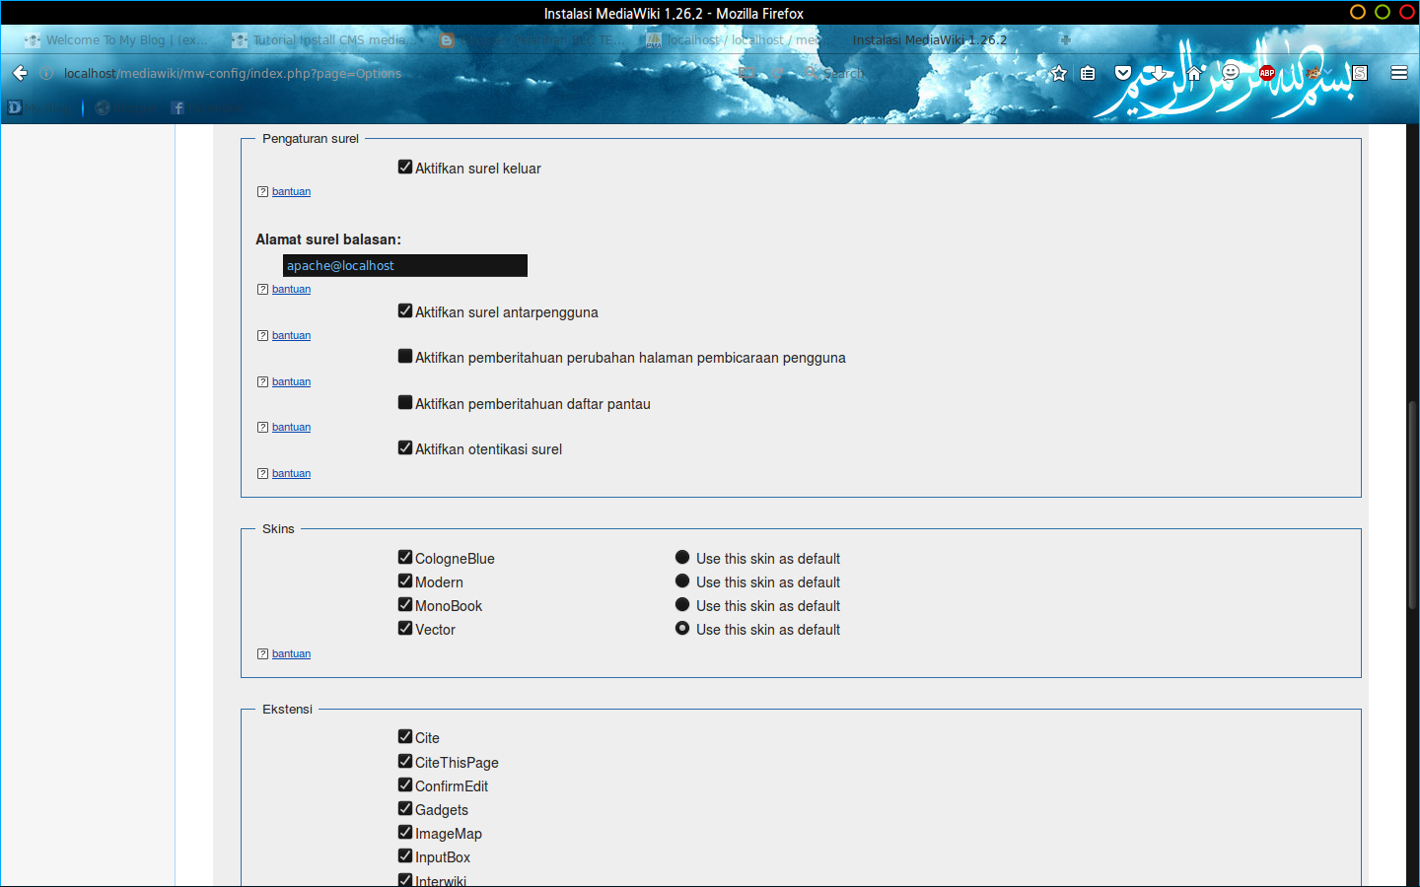The image size is (1420, 887).
Task: Click the smiley feedback icon
Action: coord(1230,73)
